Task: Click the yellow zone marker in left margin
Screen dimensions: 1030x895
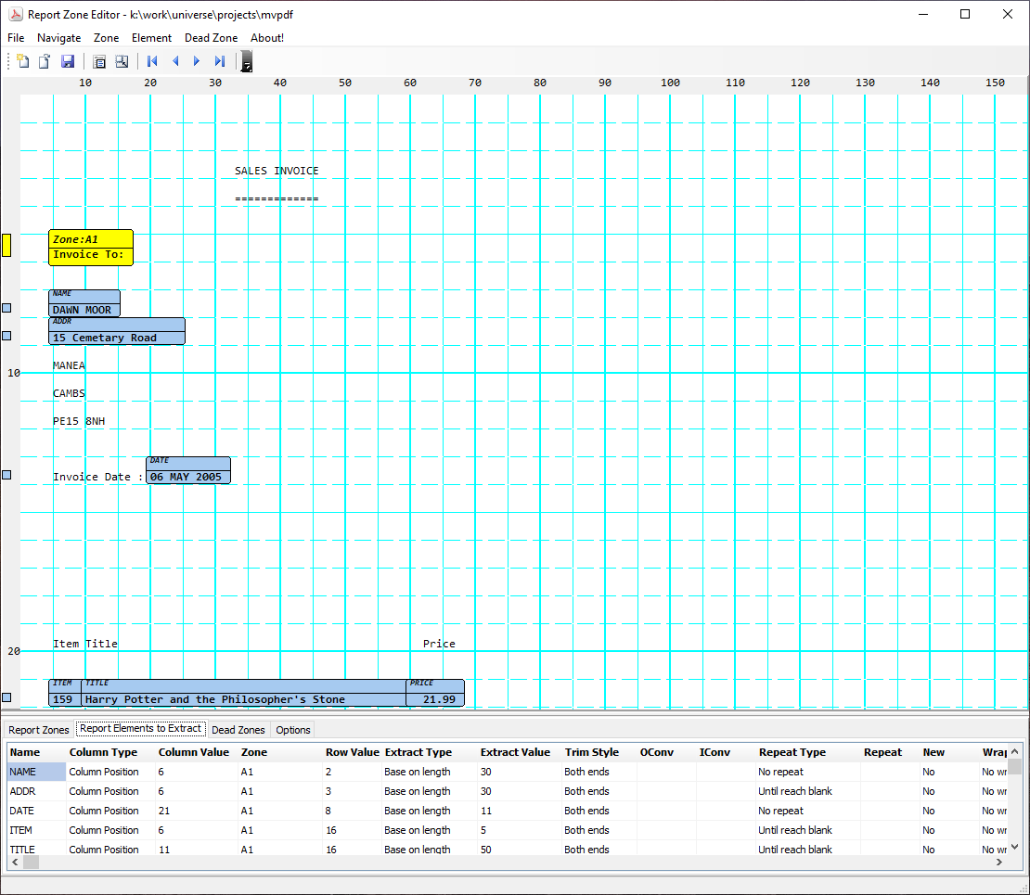Action: pyautogui.click(x=6, y=245)
